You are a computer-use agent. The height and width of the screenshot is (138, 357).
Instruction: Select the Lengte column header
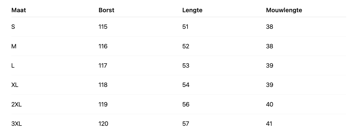192,10
